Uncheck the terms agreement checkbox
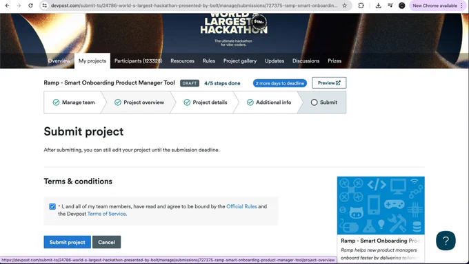 pos(52,206)
